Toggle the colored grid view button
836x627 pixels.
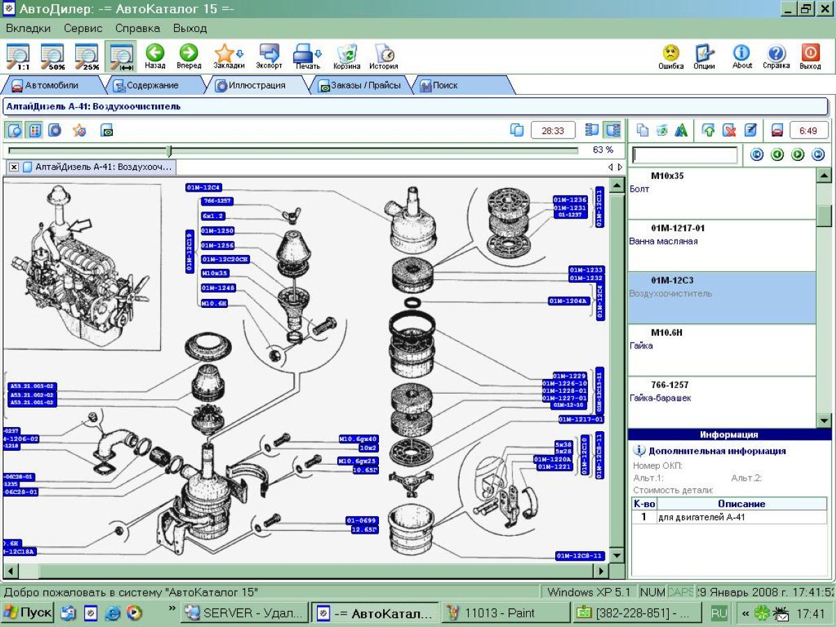[34, 130]
